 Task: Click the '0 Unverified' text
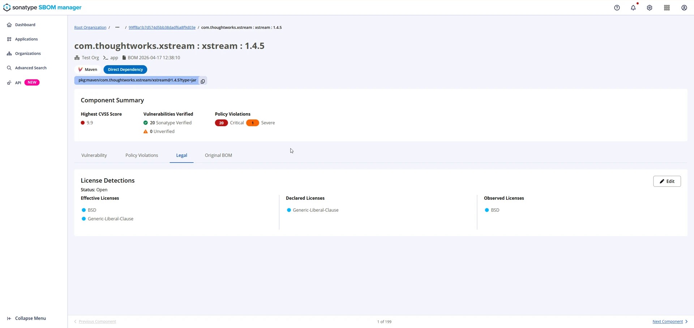pyautogui.click(x=162, y=131)
